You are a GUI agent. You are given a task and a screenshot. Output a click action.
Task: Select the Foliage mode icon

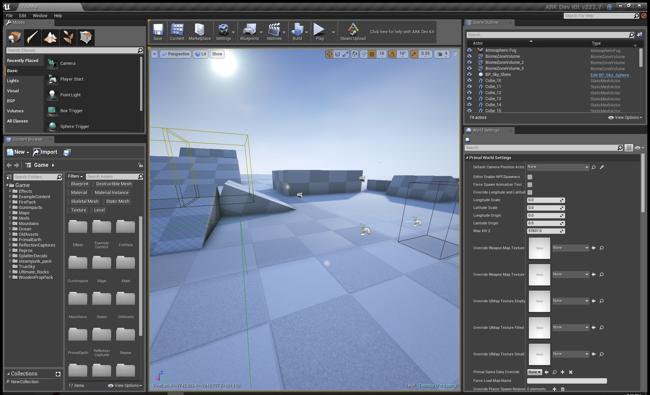click(68, 37)
